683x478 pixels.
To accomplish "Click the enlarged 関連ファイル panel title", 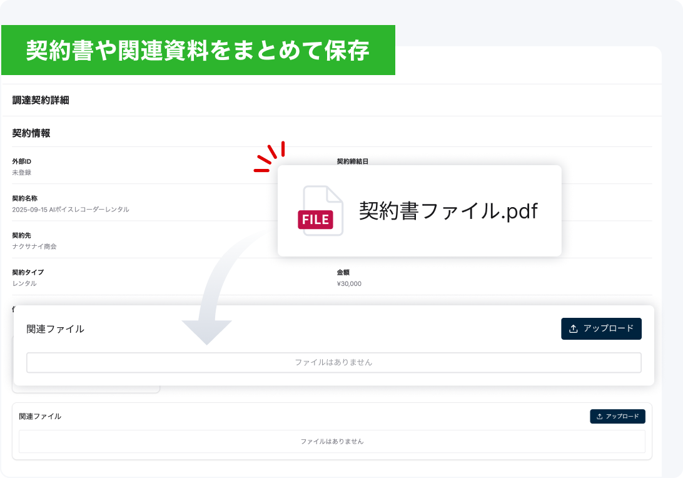I will [56, 329].
